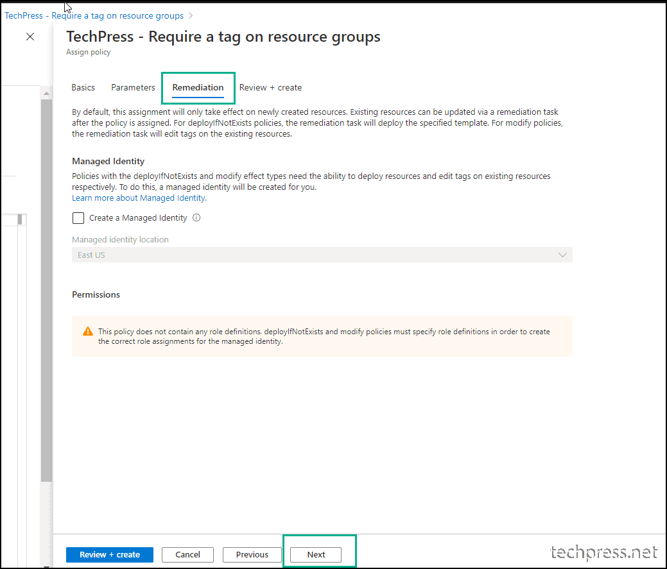Click the small inner scrollbar handle on left
667x569 pixels.
click(x=20, y=219)
